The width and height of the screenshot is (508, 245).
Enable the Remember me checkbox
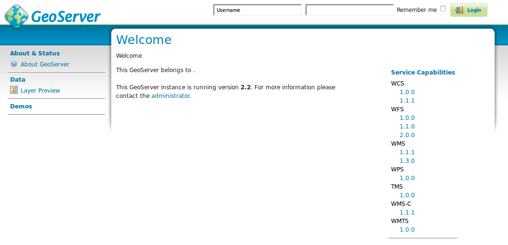[443, 9]
